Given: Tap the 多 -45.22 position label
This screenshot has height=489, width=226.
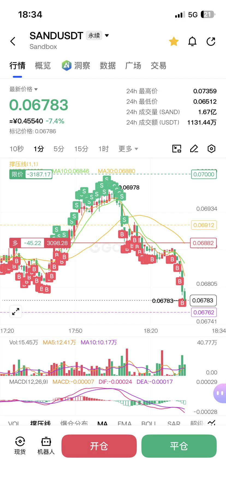Looking at the screenshot, I should pyautogui.click(x=40, y=243).
